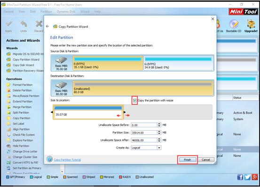This screenshot has width=260, height=187.
Task: Click the Set Label icon
Action: coord(8,124)
